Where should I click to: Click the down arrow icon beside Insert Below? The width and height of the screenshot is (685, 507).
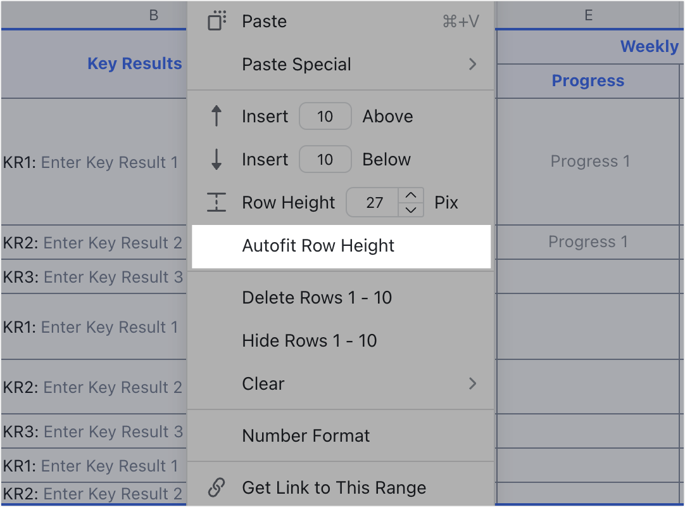coord(218,159)
